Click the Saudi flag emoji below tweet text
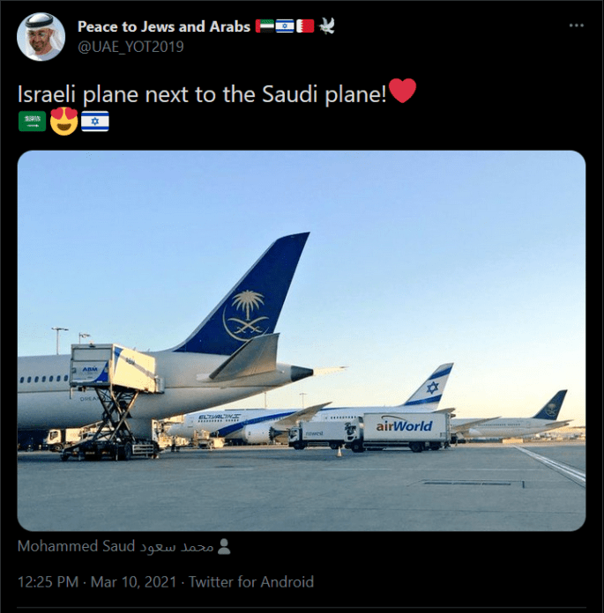Viewport: 604px width, 613px height. (x=32, y=121)
